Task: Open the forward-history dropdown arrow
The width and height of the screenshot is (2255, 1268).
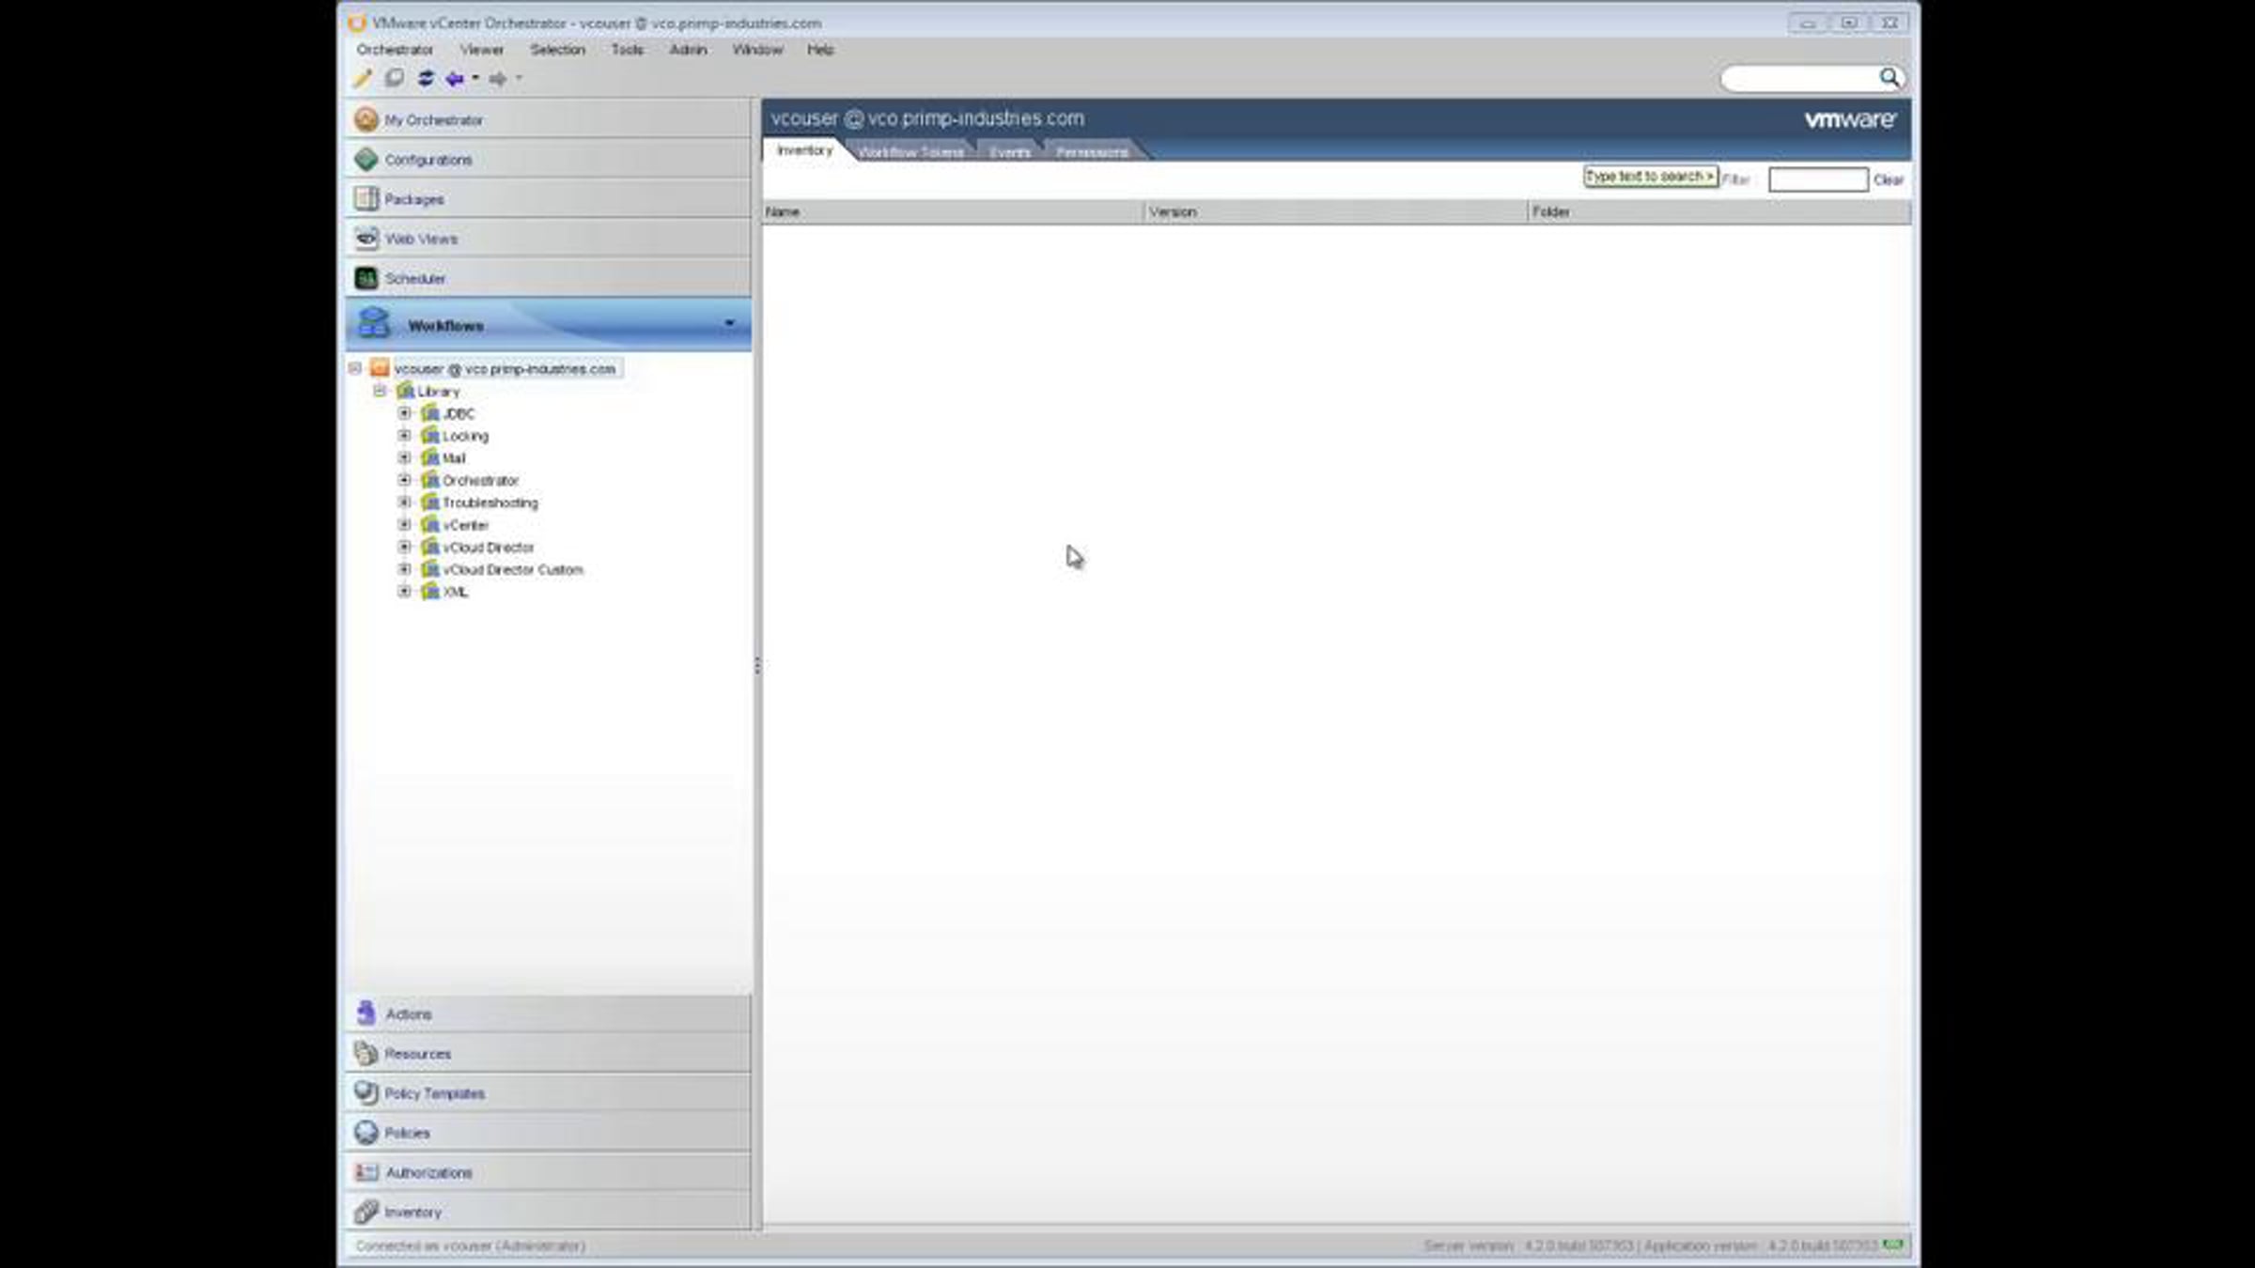Action: click(x=519, y=79)
